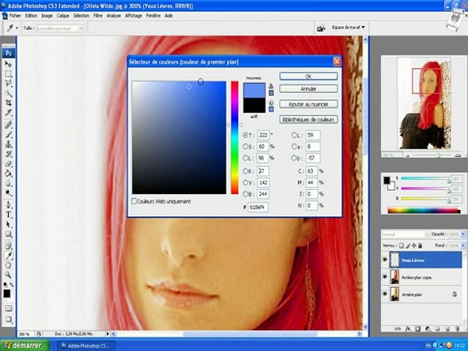Select the Eyedropper tool in toolbox
Image resolution: width=468 pixels, height=351 pixels.
[8, 256]
